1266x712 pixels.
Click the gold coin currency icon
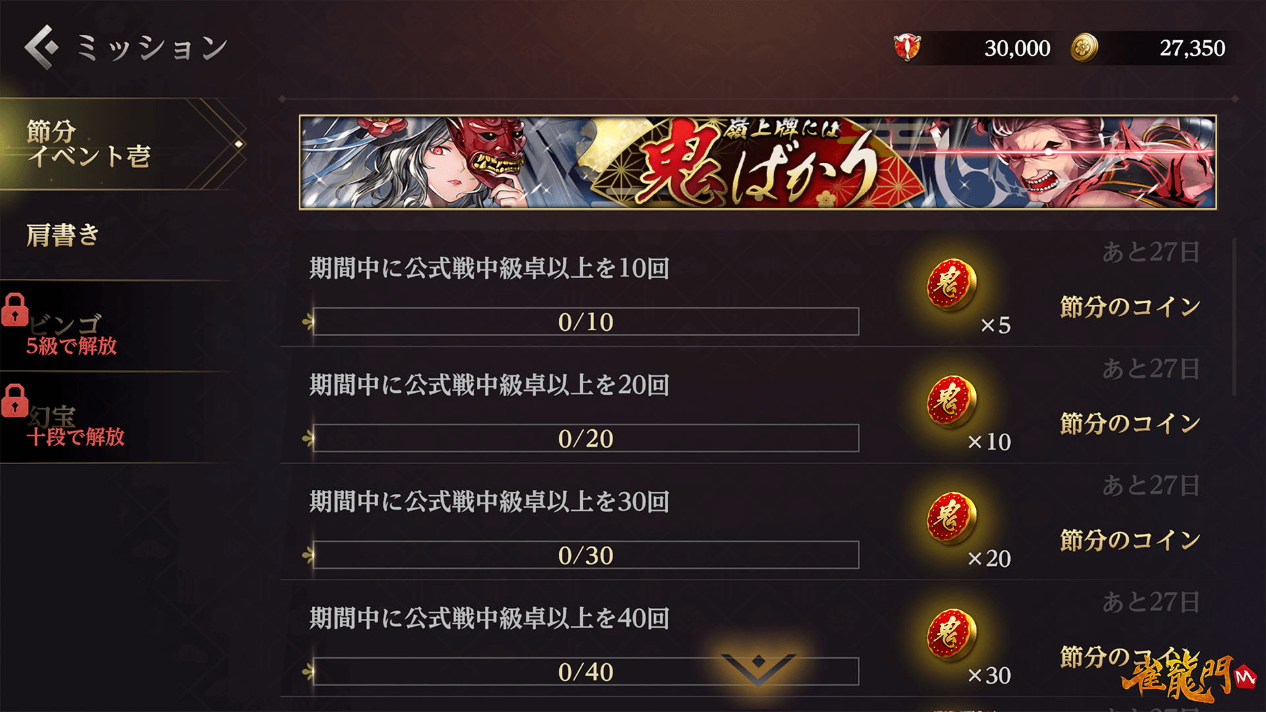[x=1083, y=47]
